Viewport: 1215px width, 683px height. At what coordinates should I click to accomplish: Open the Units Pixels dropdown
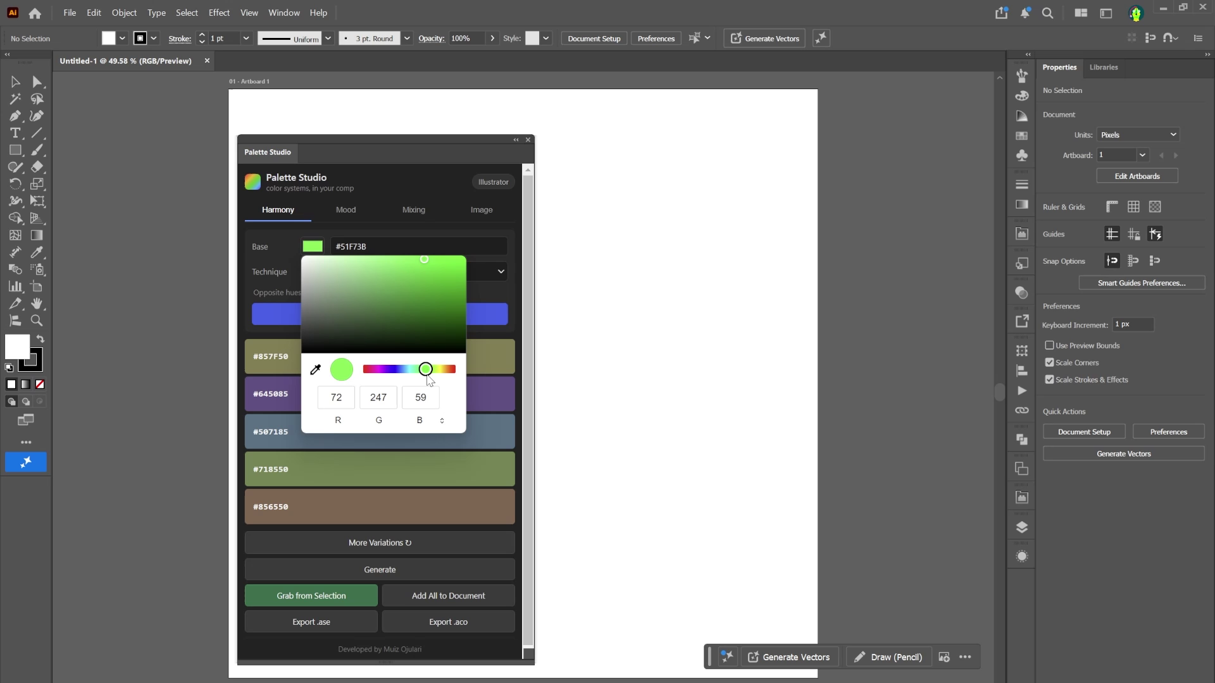pos(1138,135)
